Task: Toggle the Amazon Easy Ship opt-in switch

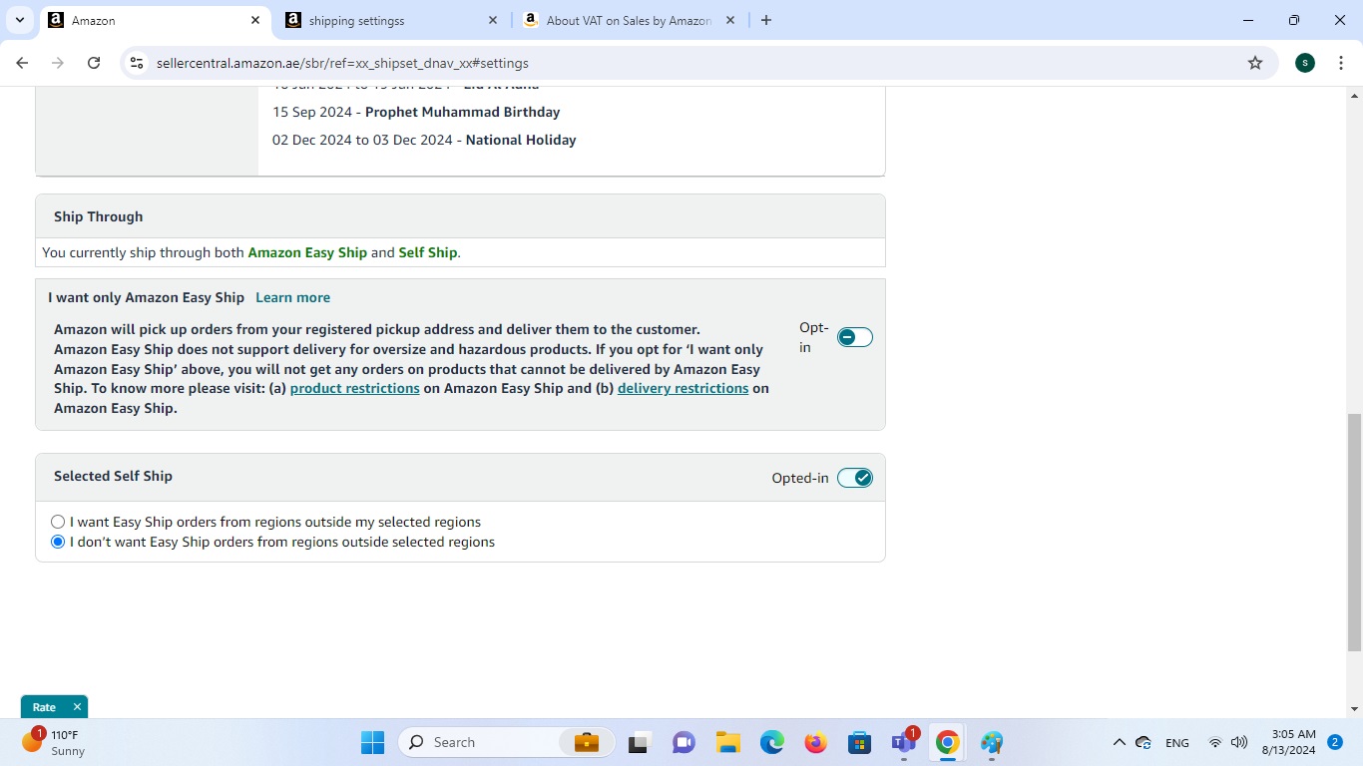Action: (855, 337)
